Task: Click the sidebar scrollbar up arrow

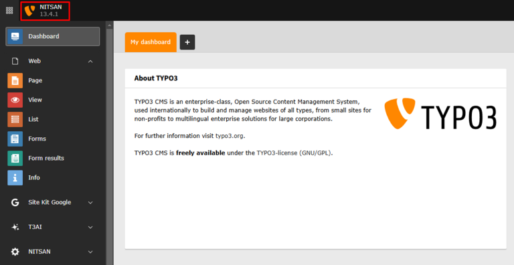Action: pos(110,25)
